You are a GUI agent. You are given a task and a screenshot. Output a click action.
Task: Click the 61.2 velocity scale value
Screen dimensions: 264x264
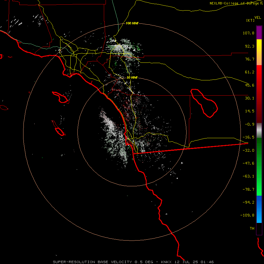tap(250, 72)
